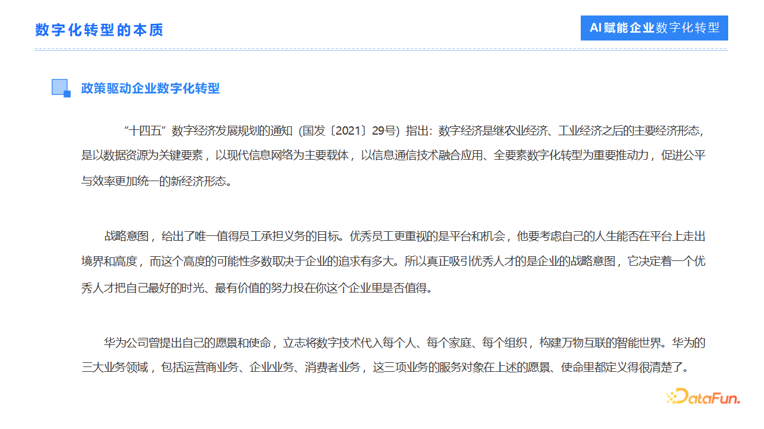Click the slide title 数字化转型的本质
764x429 pixels.
(x=99, y=30)
